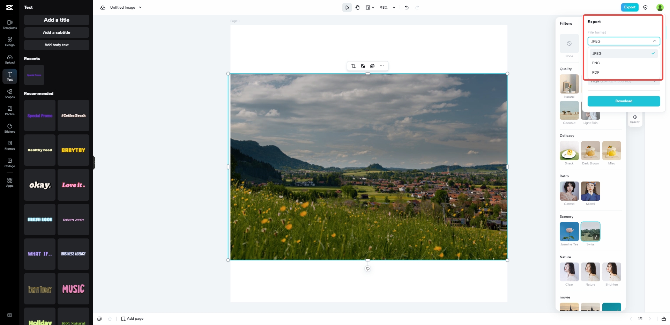670x325 pixels.
Task: Click the trash delete page icon
Action: point(110,319)
